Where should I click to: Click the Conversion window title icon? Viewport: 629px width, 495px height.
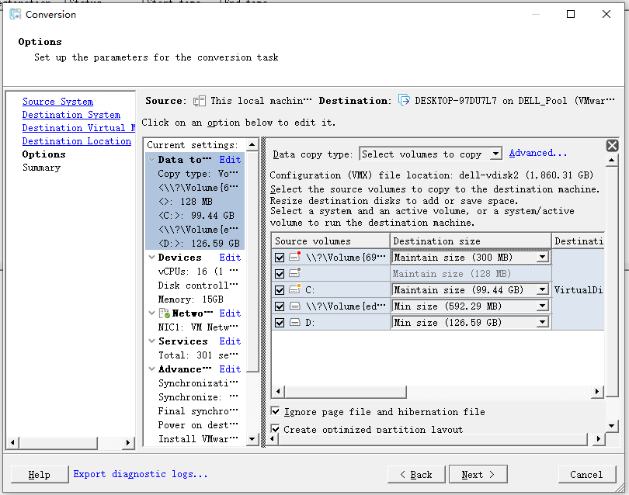click(x=16, y=15)
